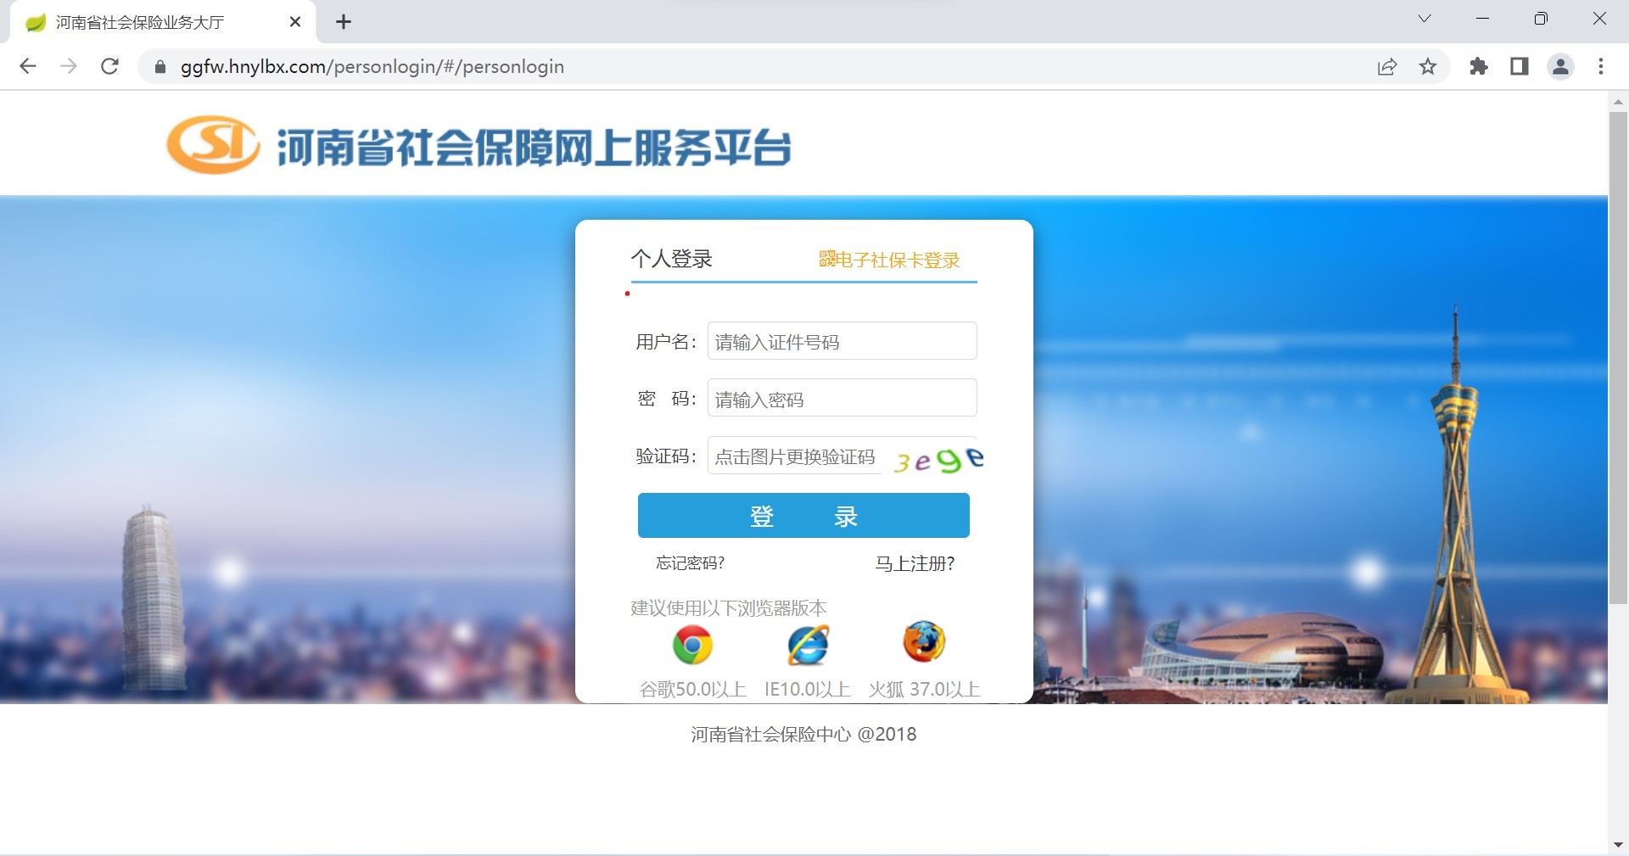This screenshot has width=1629, height=856.
Task: Bookmark this page with the star icon
Action: click(1428, 66)
